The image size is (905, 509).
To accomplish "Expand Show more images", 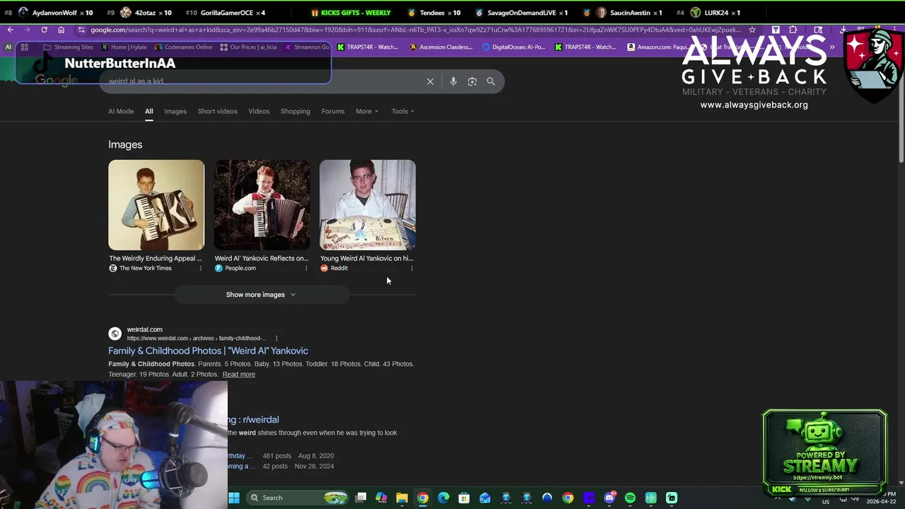I will (x=261, y=295).
